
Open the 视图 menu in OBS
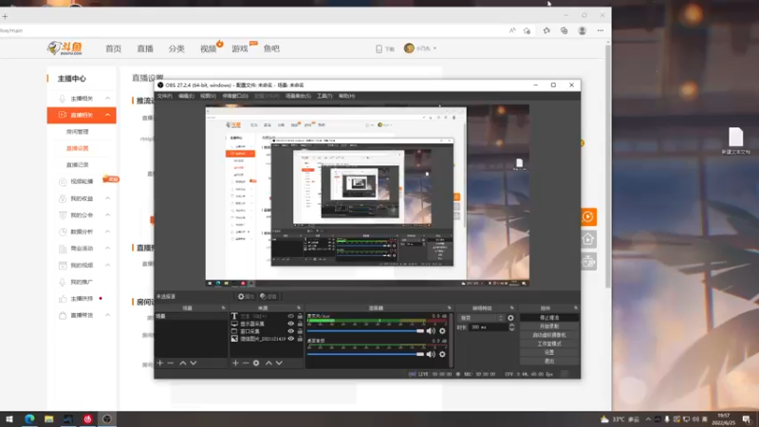coord(208,96)
